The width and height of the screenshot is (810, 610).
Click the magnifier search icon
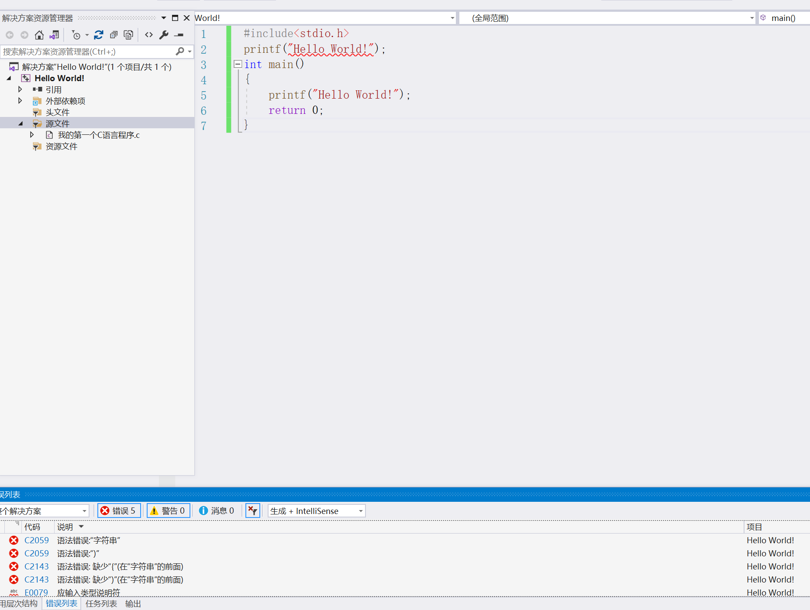[x=179, y=51]
